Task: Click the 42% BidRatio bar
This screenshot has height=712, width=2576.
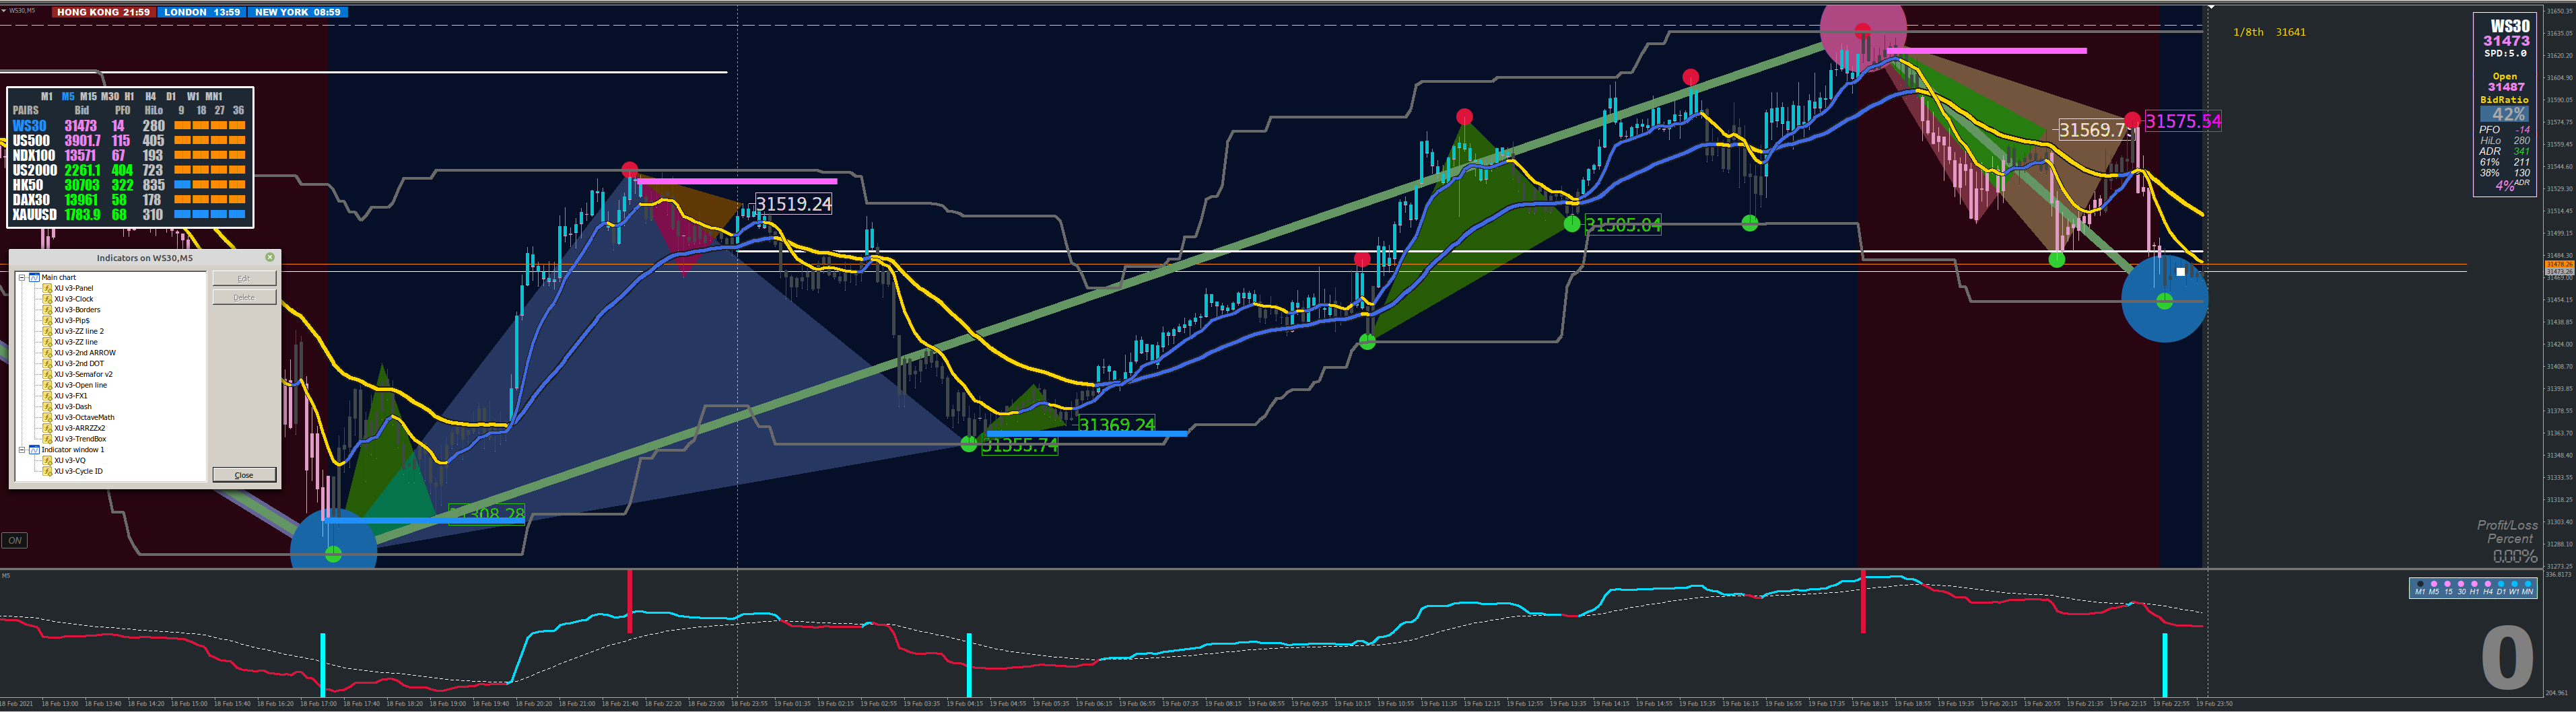Action: click(x=2505, y=114)
